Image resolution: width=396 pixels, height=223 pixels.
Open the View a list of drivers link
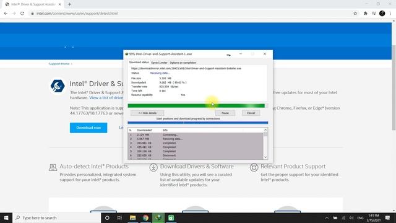coord(106,98)
